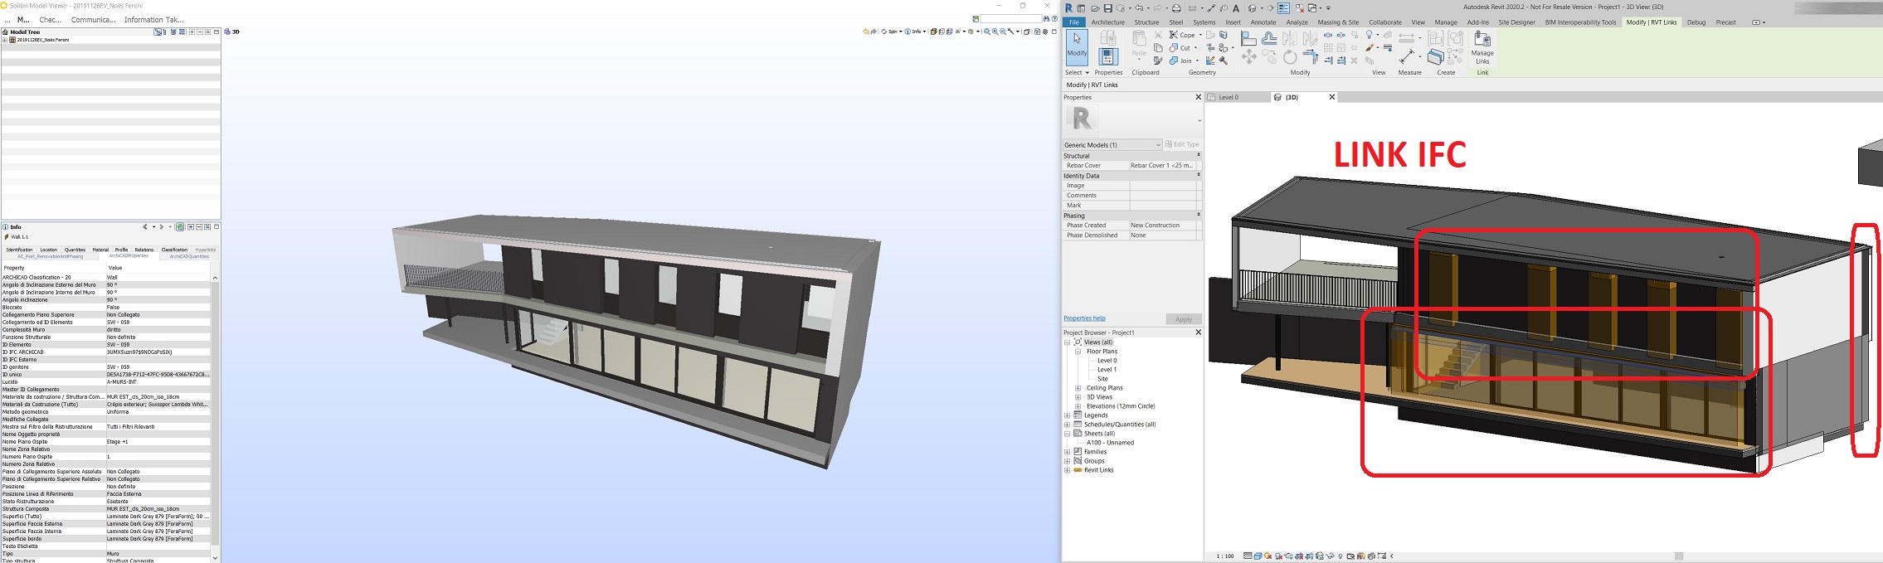Open Manage Links in the Revit ribbon
This screenshot has height=563, width=1883.
click(x=1482, y=47)
